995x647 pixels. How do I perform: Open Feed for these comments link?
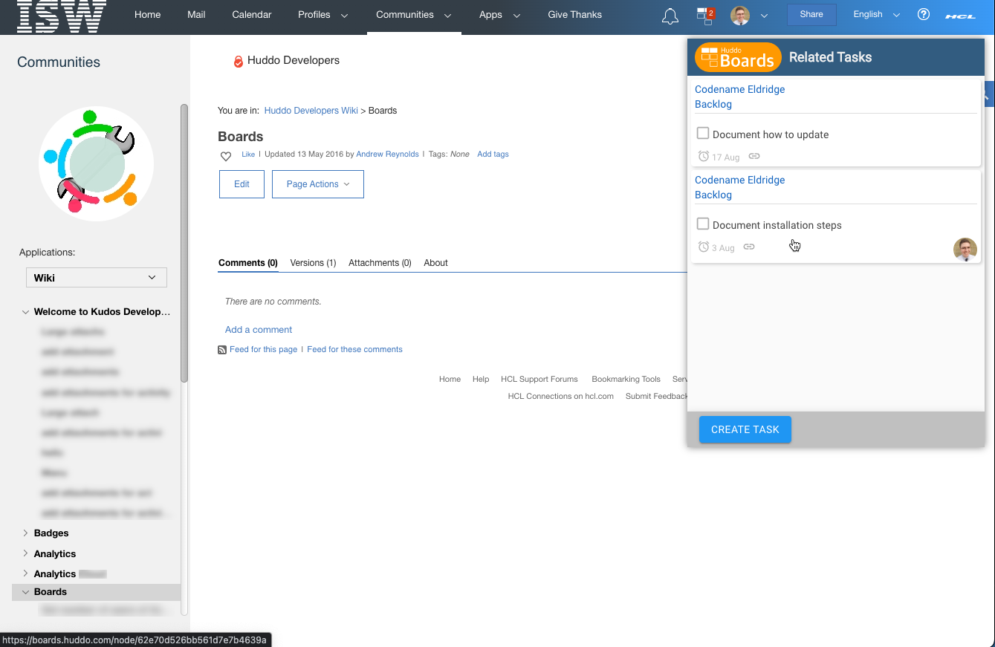354,350
